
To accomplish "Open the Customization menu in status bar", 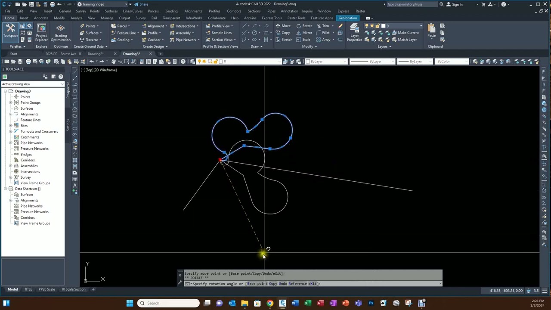I will pos(545,291).
